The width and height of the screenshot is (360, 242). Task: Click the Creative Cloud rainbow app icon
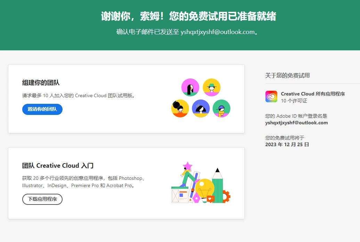(271, 96)
